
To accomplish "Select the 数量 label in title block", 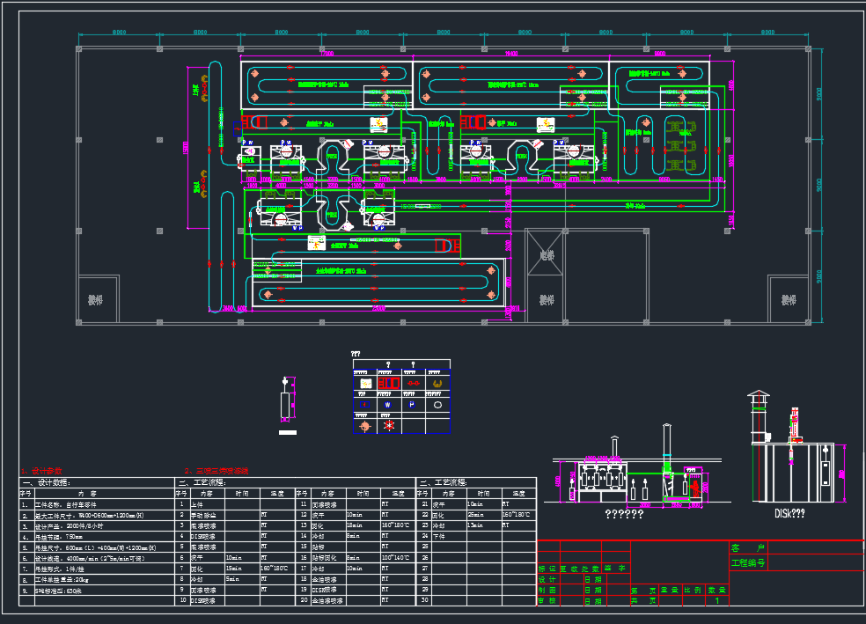I will [717, 591].
